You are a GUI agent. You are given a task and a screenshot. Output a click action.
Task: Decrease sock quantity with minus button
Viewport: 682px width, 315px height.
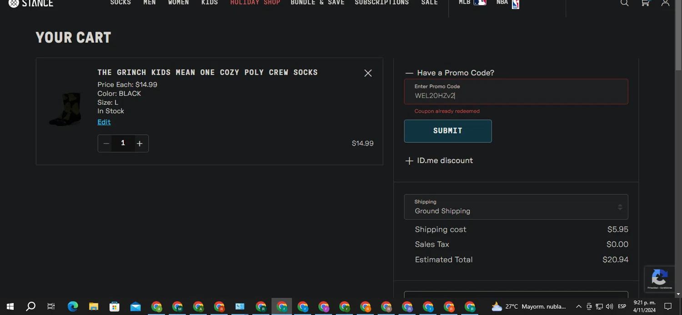(x=106, y=143)
